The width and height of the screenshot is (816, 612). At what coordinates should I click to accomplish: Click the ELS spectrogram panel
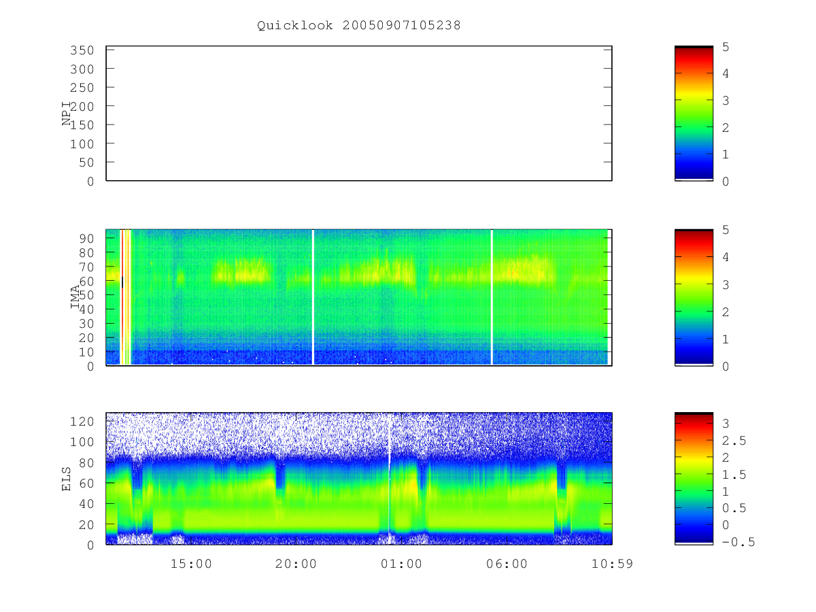click(359, 479)
